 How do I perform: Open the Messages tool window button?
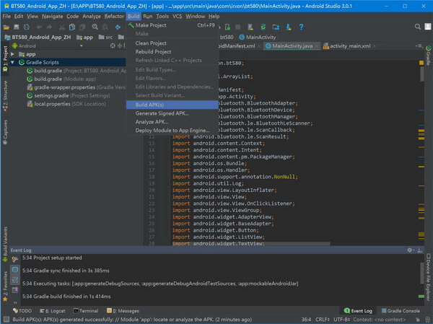123,311
